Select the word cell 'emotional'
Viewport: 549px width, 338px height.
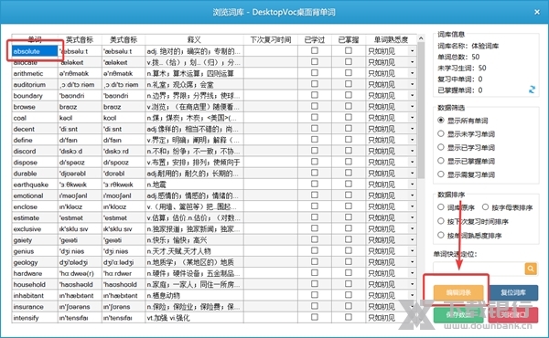click(x=35, y=195)
